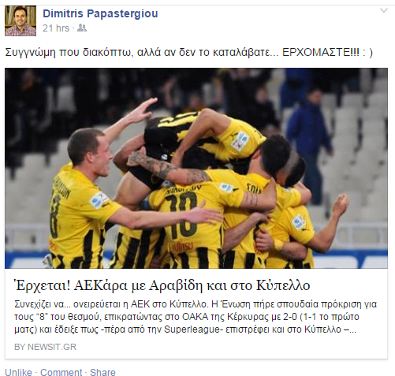Open Dimitris Papastergiou's profile picture
395x376 pixels.
tap(20, 20)
